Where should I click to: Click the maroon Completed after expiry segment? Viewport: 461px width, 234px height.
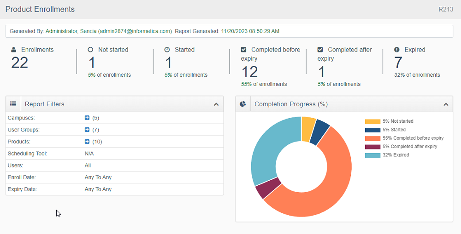tap(268, 188)
